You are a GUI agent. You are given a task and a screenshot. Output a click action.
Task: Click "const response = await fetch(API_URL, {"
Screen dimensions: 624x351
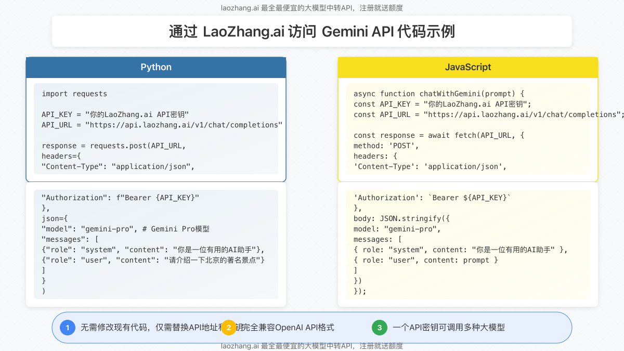pyautogui.click(x=439, y=135)
